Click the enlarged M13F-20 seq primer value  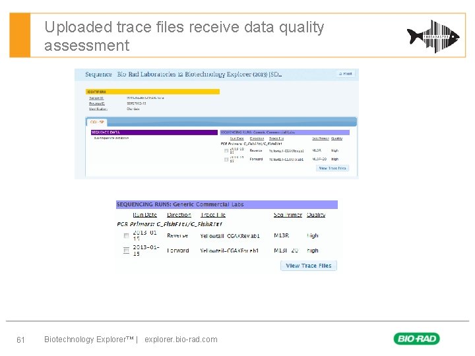[286, 251]
